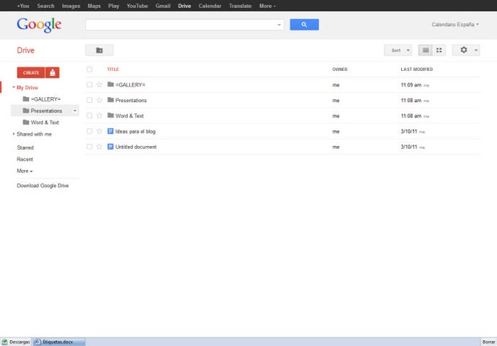
Task: Click the Drive search input field
Action: coord(181,25)
